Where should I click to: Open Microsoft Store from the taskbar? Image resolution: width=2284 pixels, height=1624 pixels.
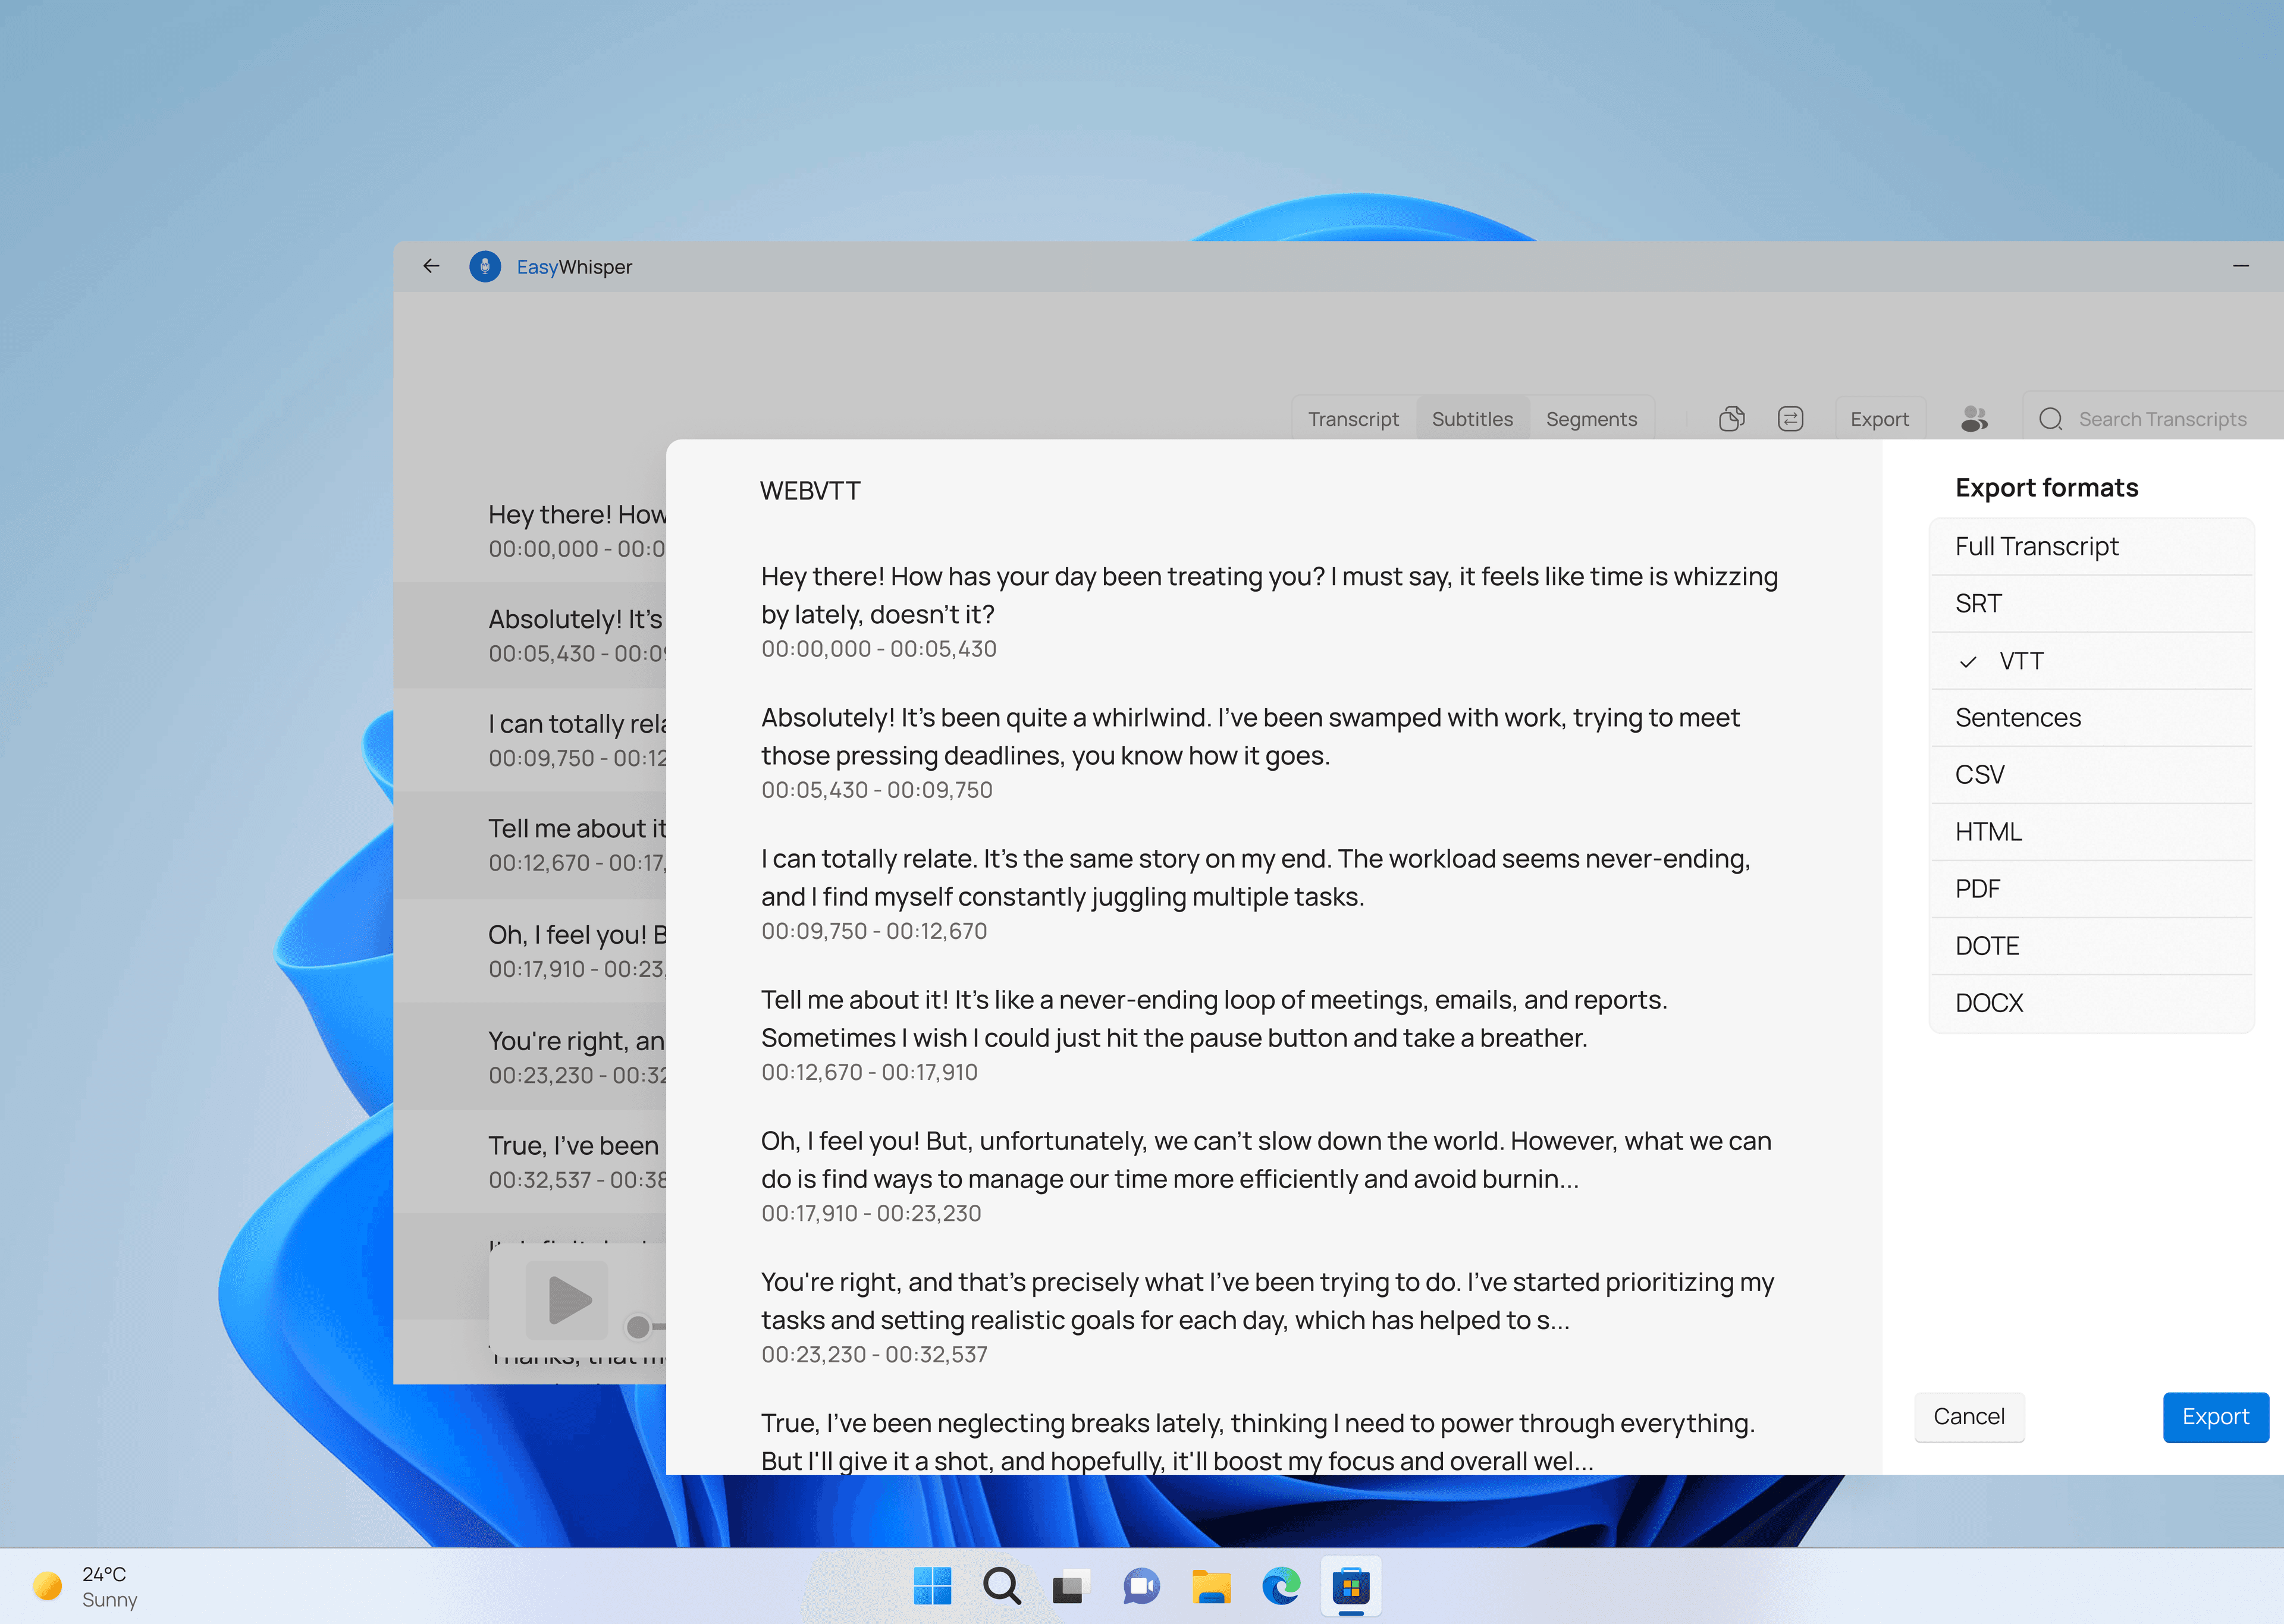[1350, 1586]
